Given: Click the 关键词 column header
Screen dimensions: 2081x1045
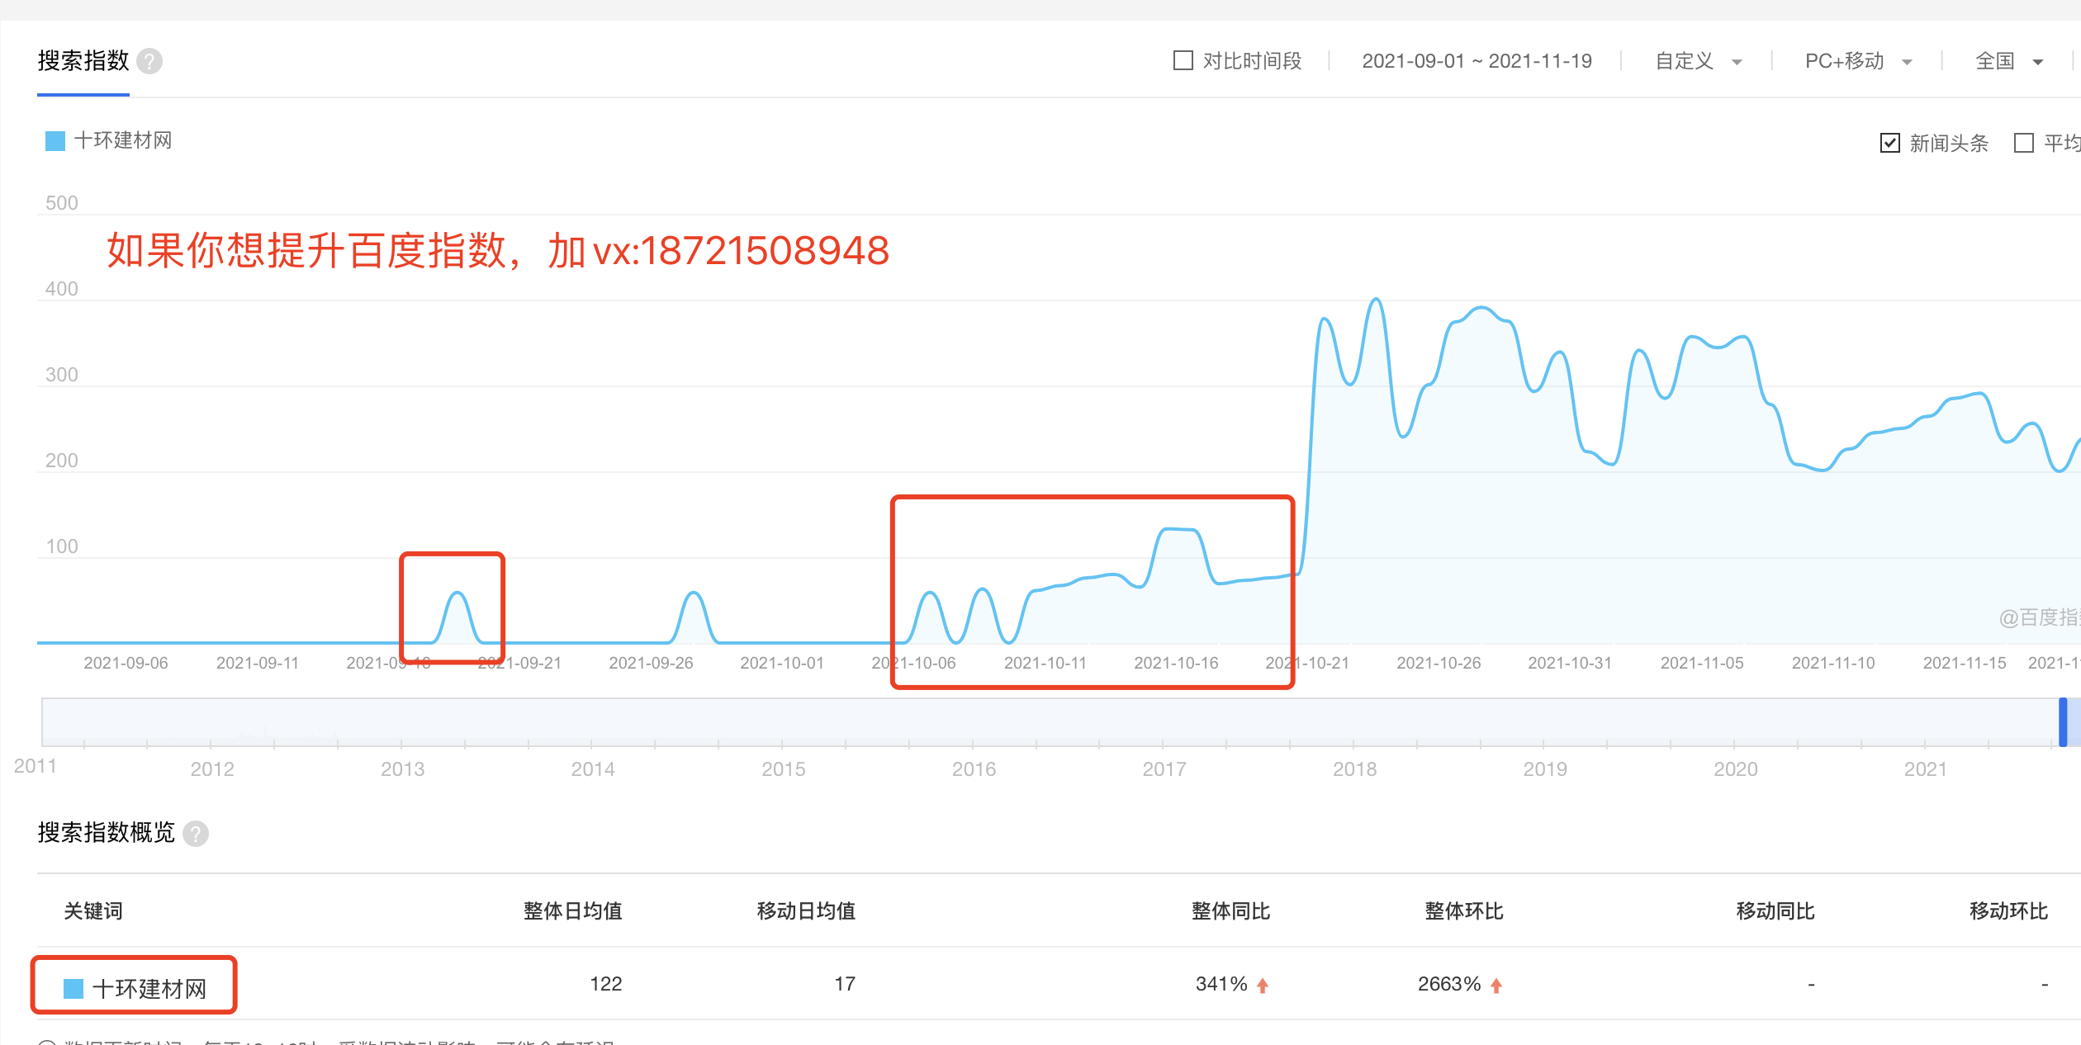Looking at the screenshot, I should tap(93, 911).
